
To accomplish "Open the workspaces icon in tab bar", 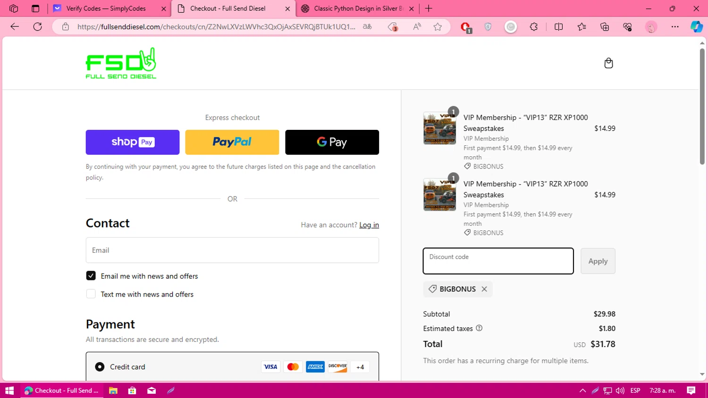I will pyautogui.click(x=14, y=8).
